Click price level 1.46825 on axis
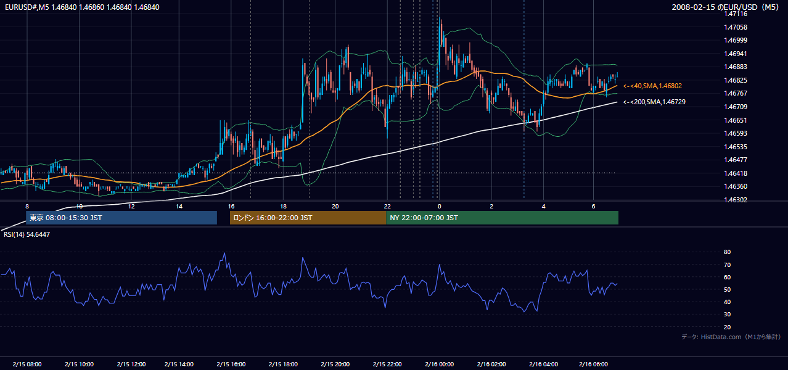Viewport: 788px width, 370px height. pos(736,80)
